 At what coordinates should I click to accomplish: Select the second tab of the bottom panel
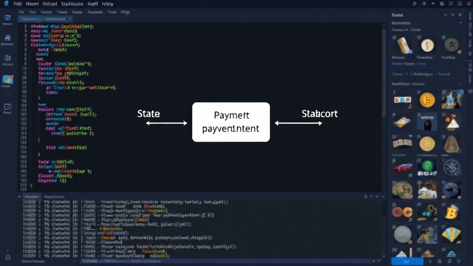(x=55, y=197)
